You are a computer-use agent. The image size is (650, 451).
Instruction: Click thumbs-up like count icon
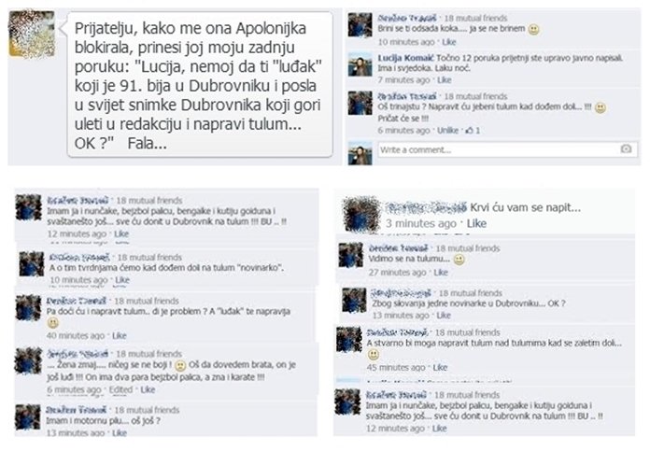[x=469, y=130]
